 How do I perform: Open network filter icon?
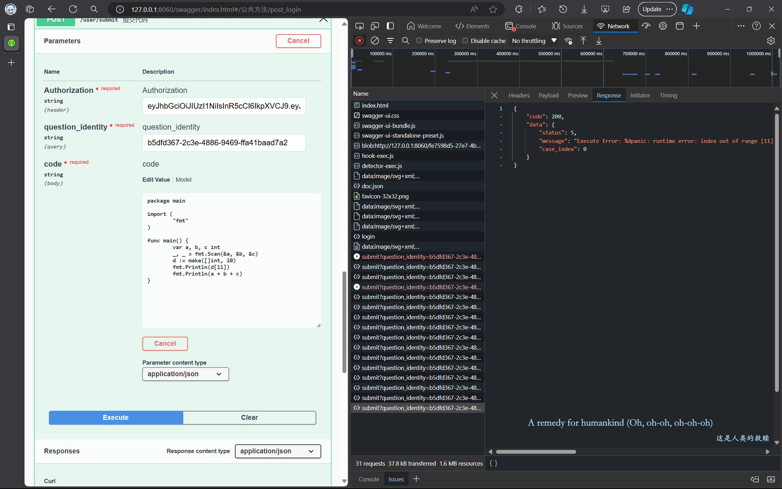tap(390, 41)
